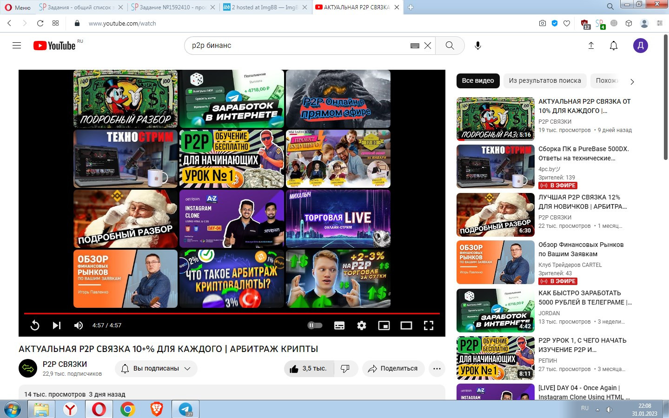Click ТОРГОВЛЯ LIVE end-screen thumbnail
The height and width of the screenshot is (418, 669).
coord(338,219)
